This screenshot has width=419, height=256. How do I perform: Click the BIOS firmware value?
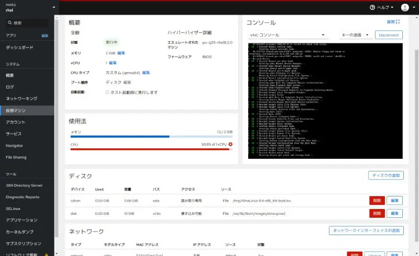tap(207, 57)
